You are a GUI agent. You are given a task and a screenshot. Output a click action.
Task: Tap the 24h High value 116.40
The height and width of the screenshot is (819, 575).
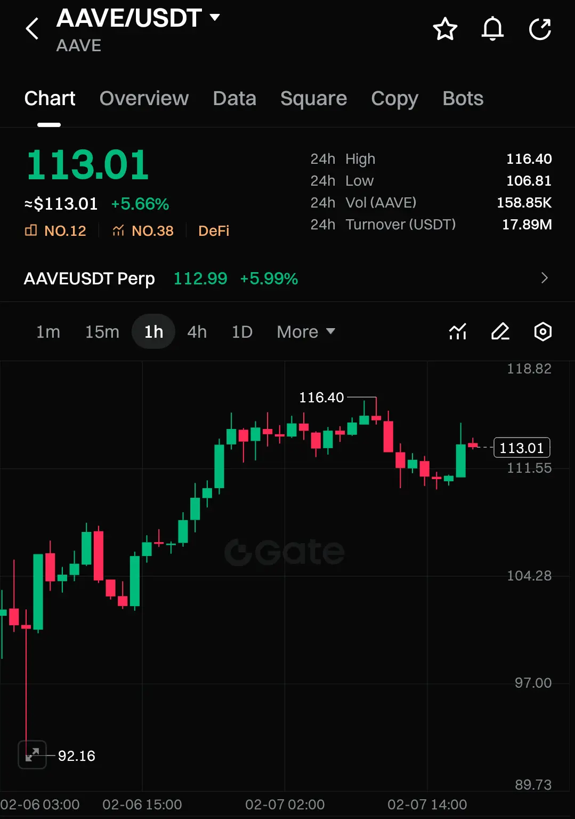coord(529,159)
